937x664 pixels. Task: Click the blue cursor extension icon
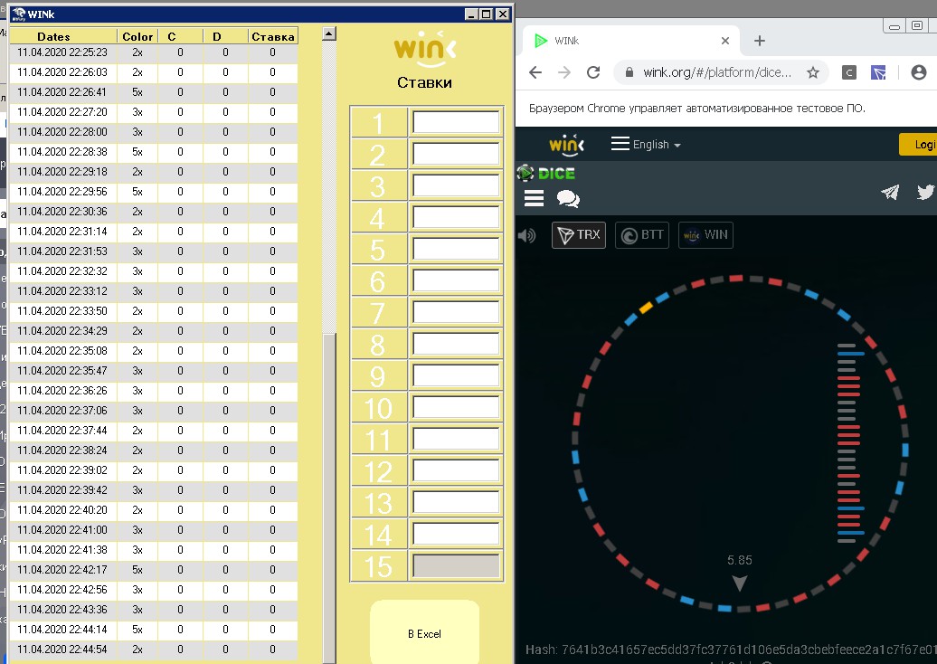[x=878, y=73]
